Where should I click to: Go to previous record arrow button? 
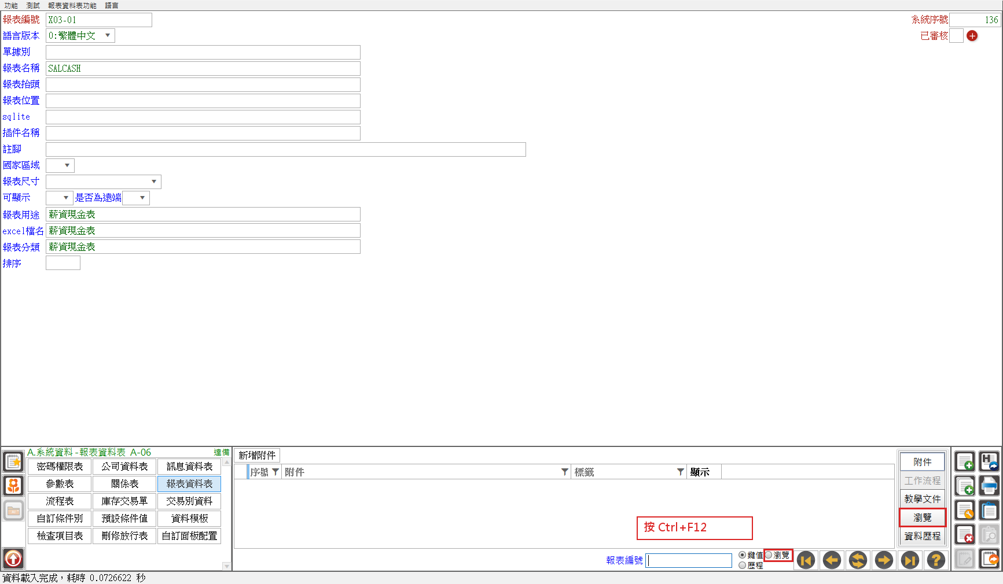832,560
